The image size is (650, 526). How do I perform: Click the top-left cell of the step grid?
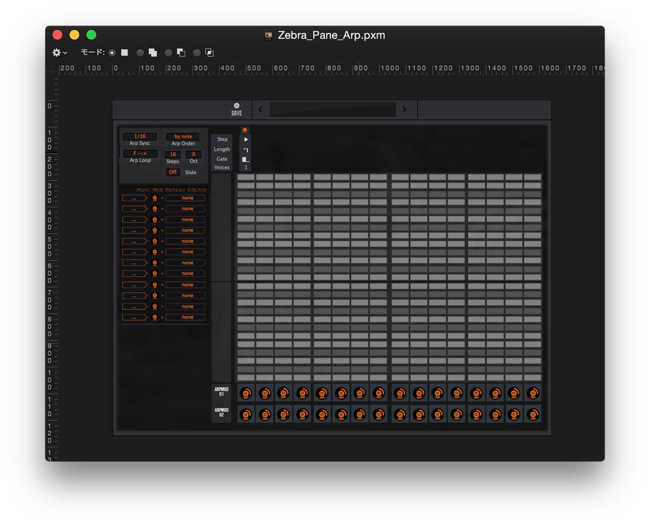[246, 178]
